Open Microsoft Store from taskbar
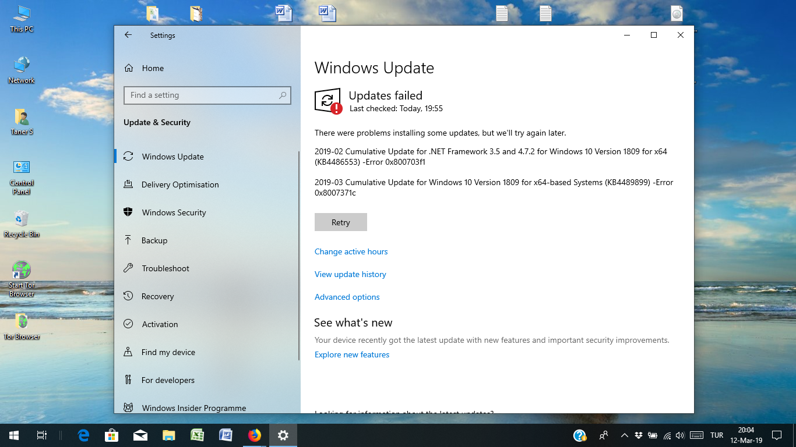This screenshot has height=447, width=796. [x=112, y=435]
